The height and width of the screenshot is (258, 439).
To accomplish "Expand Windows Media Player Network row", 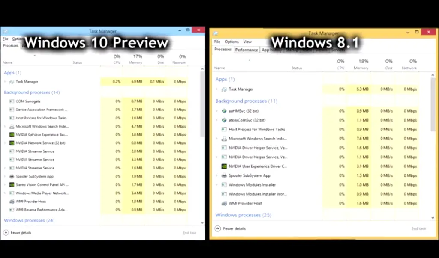I will click(5, 193).
